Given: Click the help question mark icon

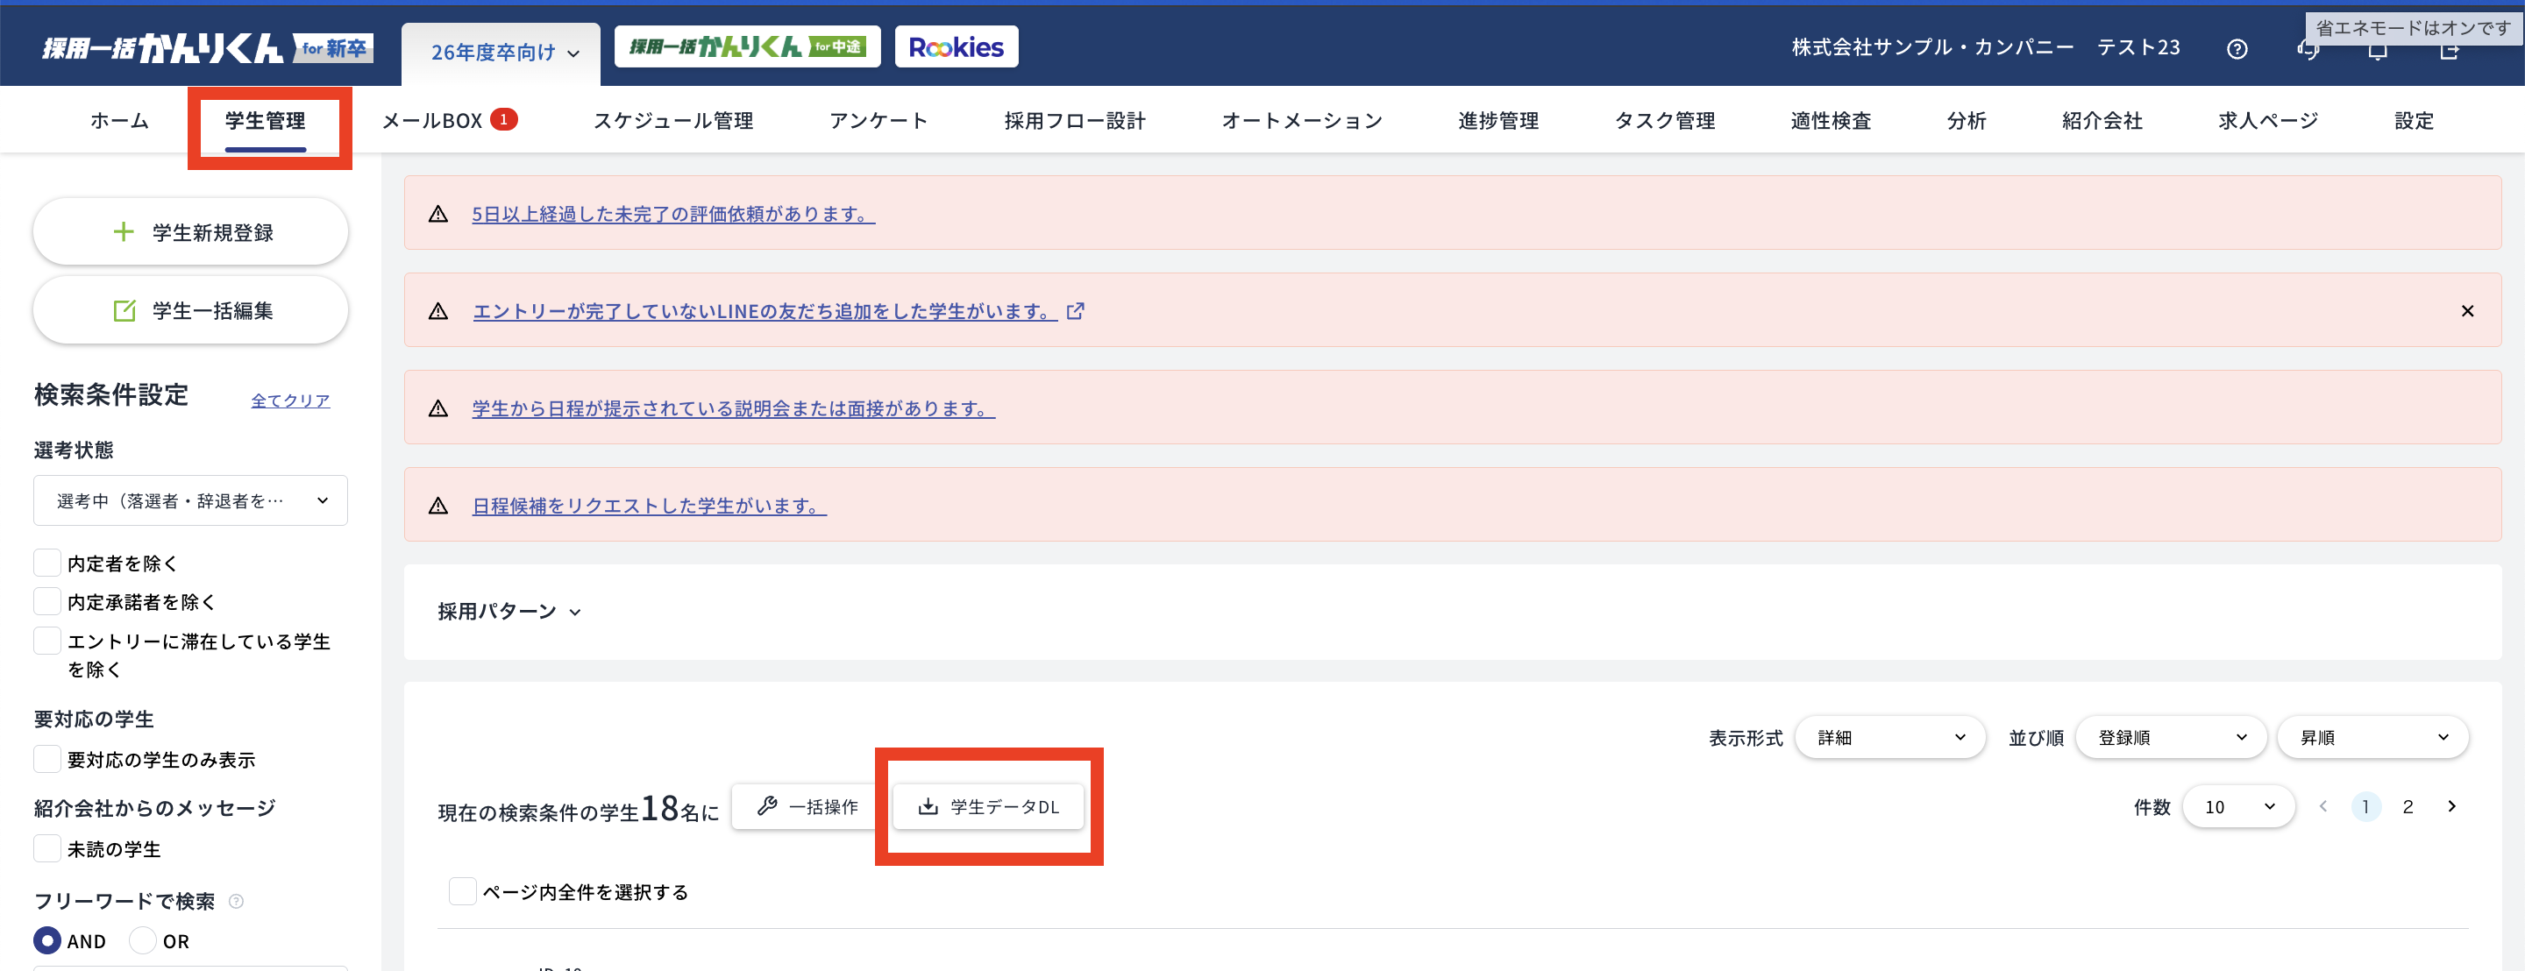Looking at the screenshot, I should coord(2236,49).
